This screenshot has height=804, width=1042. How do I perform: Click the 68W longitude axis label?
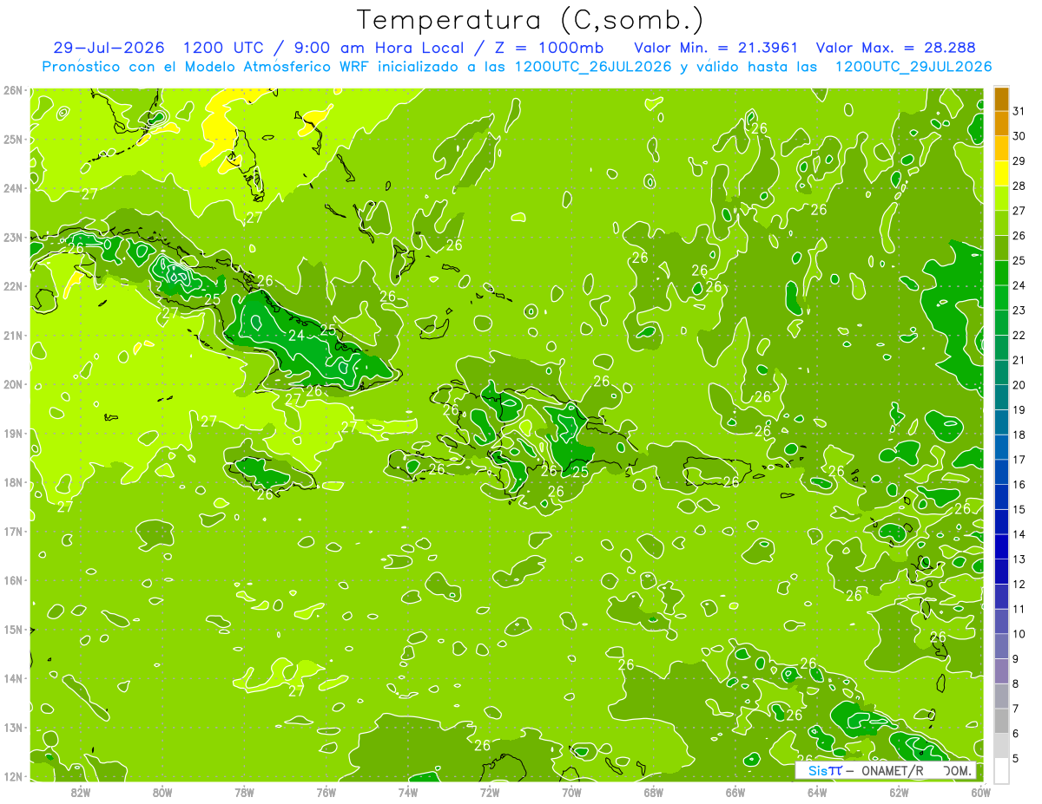(654, 791)
